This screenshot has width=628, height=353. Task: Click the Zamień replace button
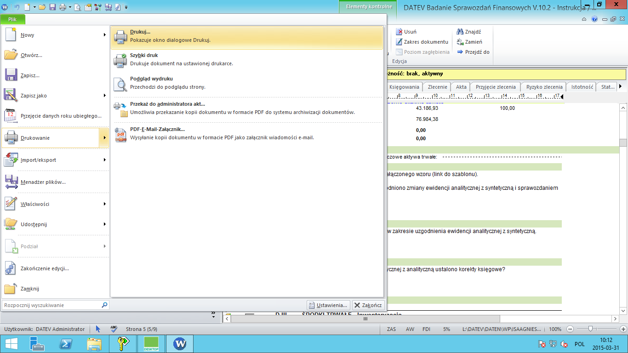coord(469,42)
